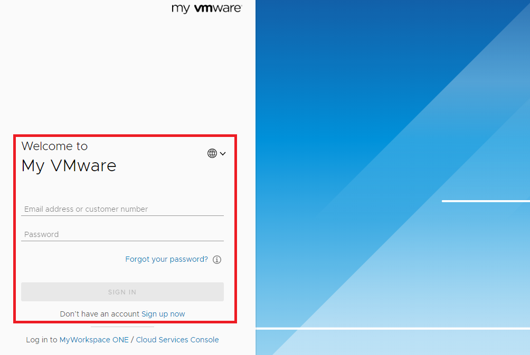Click the SIGN IN button
The image size is (530, 355).
[x=122, y=292]
